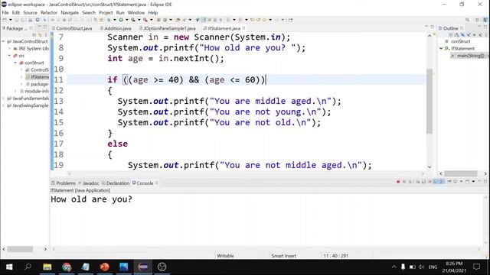Maximize the Package Explorer view
Viewport: 490px width, 275px height.
45,27
